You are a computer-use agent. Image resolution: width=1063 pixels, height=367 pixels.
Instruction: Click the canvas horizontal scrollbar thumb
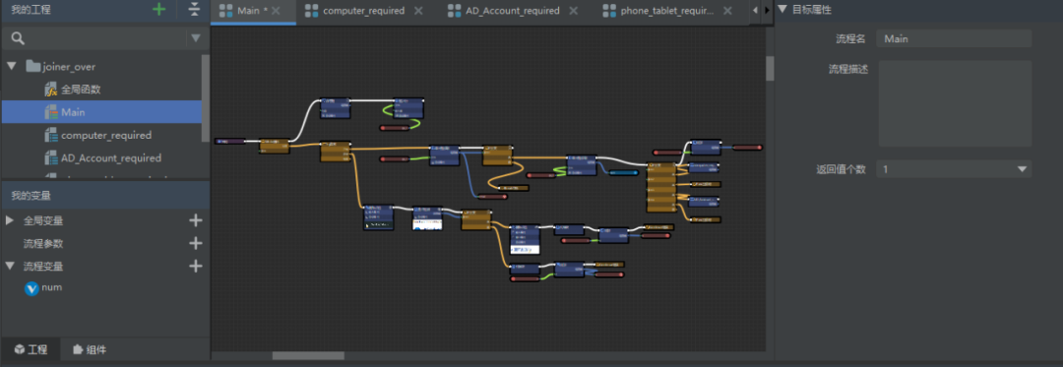point(308,355)
